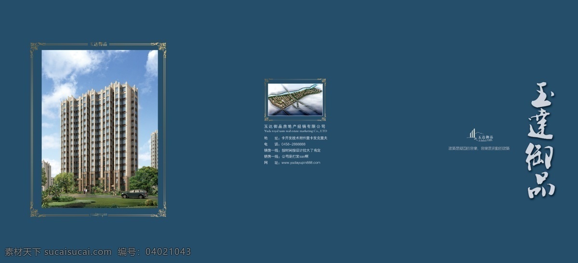This screenshot has width=578, height=263.
Task: Click the phone number 0458-2888888
Action: pyautogui.click(x=293, y=144)
